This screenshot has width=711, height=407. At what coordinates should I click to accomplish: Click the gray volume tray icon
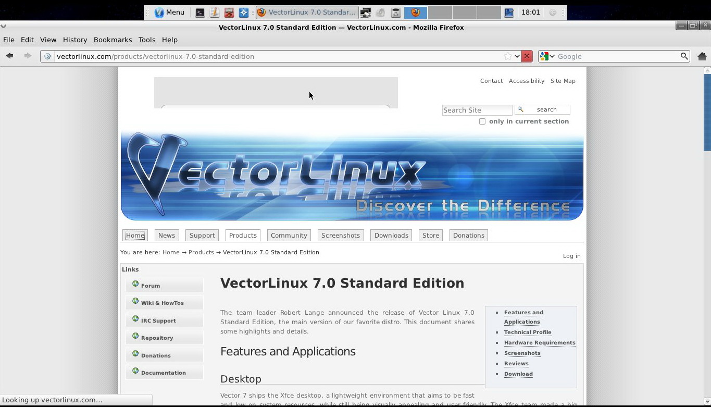point(381,13)
